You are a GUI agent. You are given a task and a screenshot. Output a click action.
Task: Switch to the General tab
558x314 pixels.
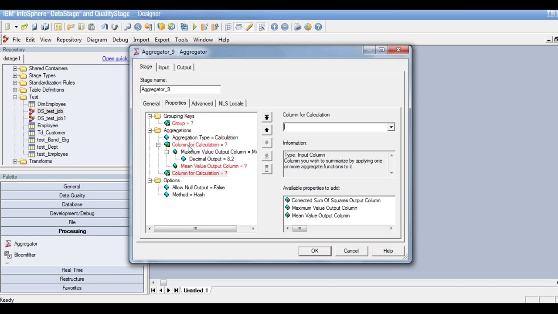(x=151, y=104)
